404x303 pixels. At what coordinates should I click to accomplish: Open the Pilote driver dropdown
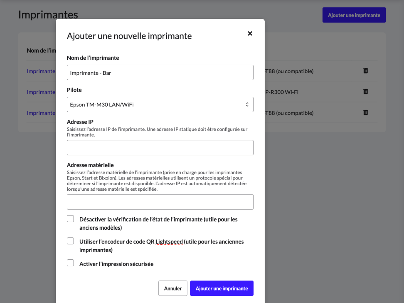[160, 104]
